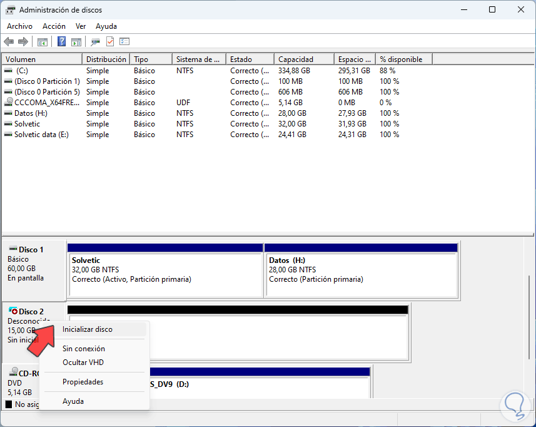Viewport: 536px width, 427px height.
Task: Close the Administración de discos window
Action: pos(520,9)
